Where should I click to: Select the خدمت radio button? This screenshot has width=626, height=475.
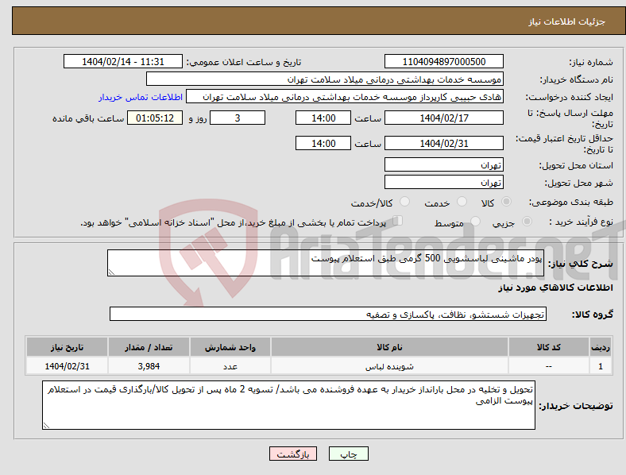(x=462, y=202)
